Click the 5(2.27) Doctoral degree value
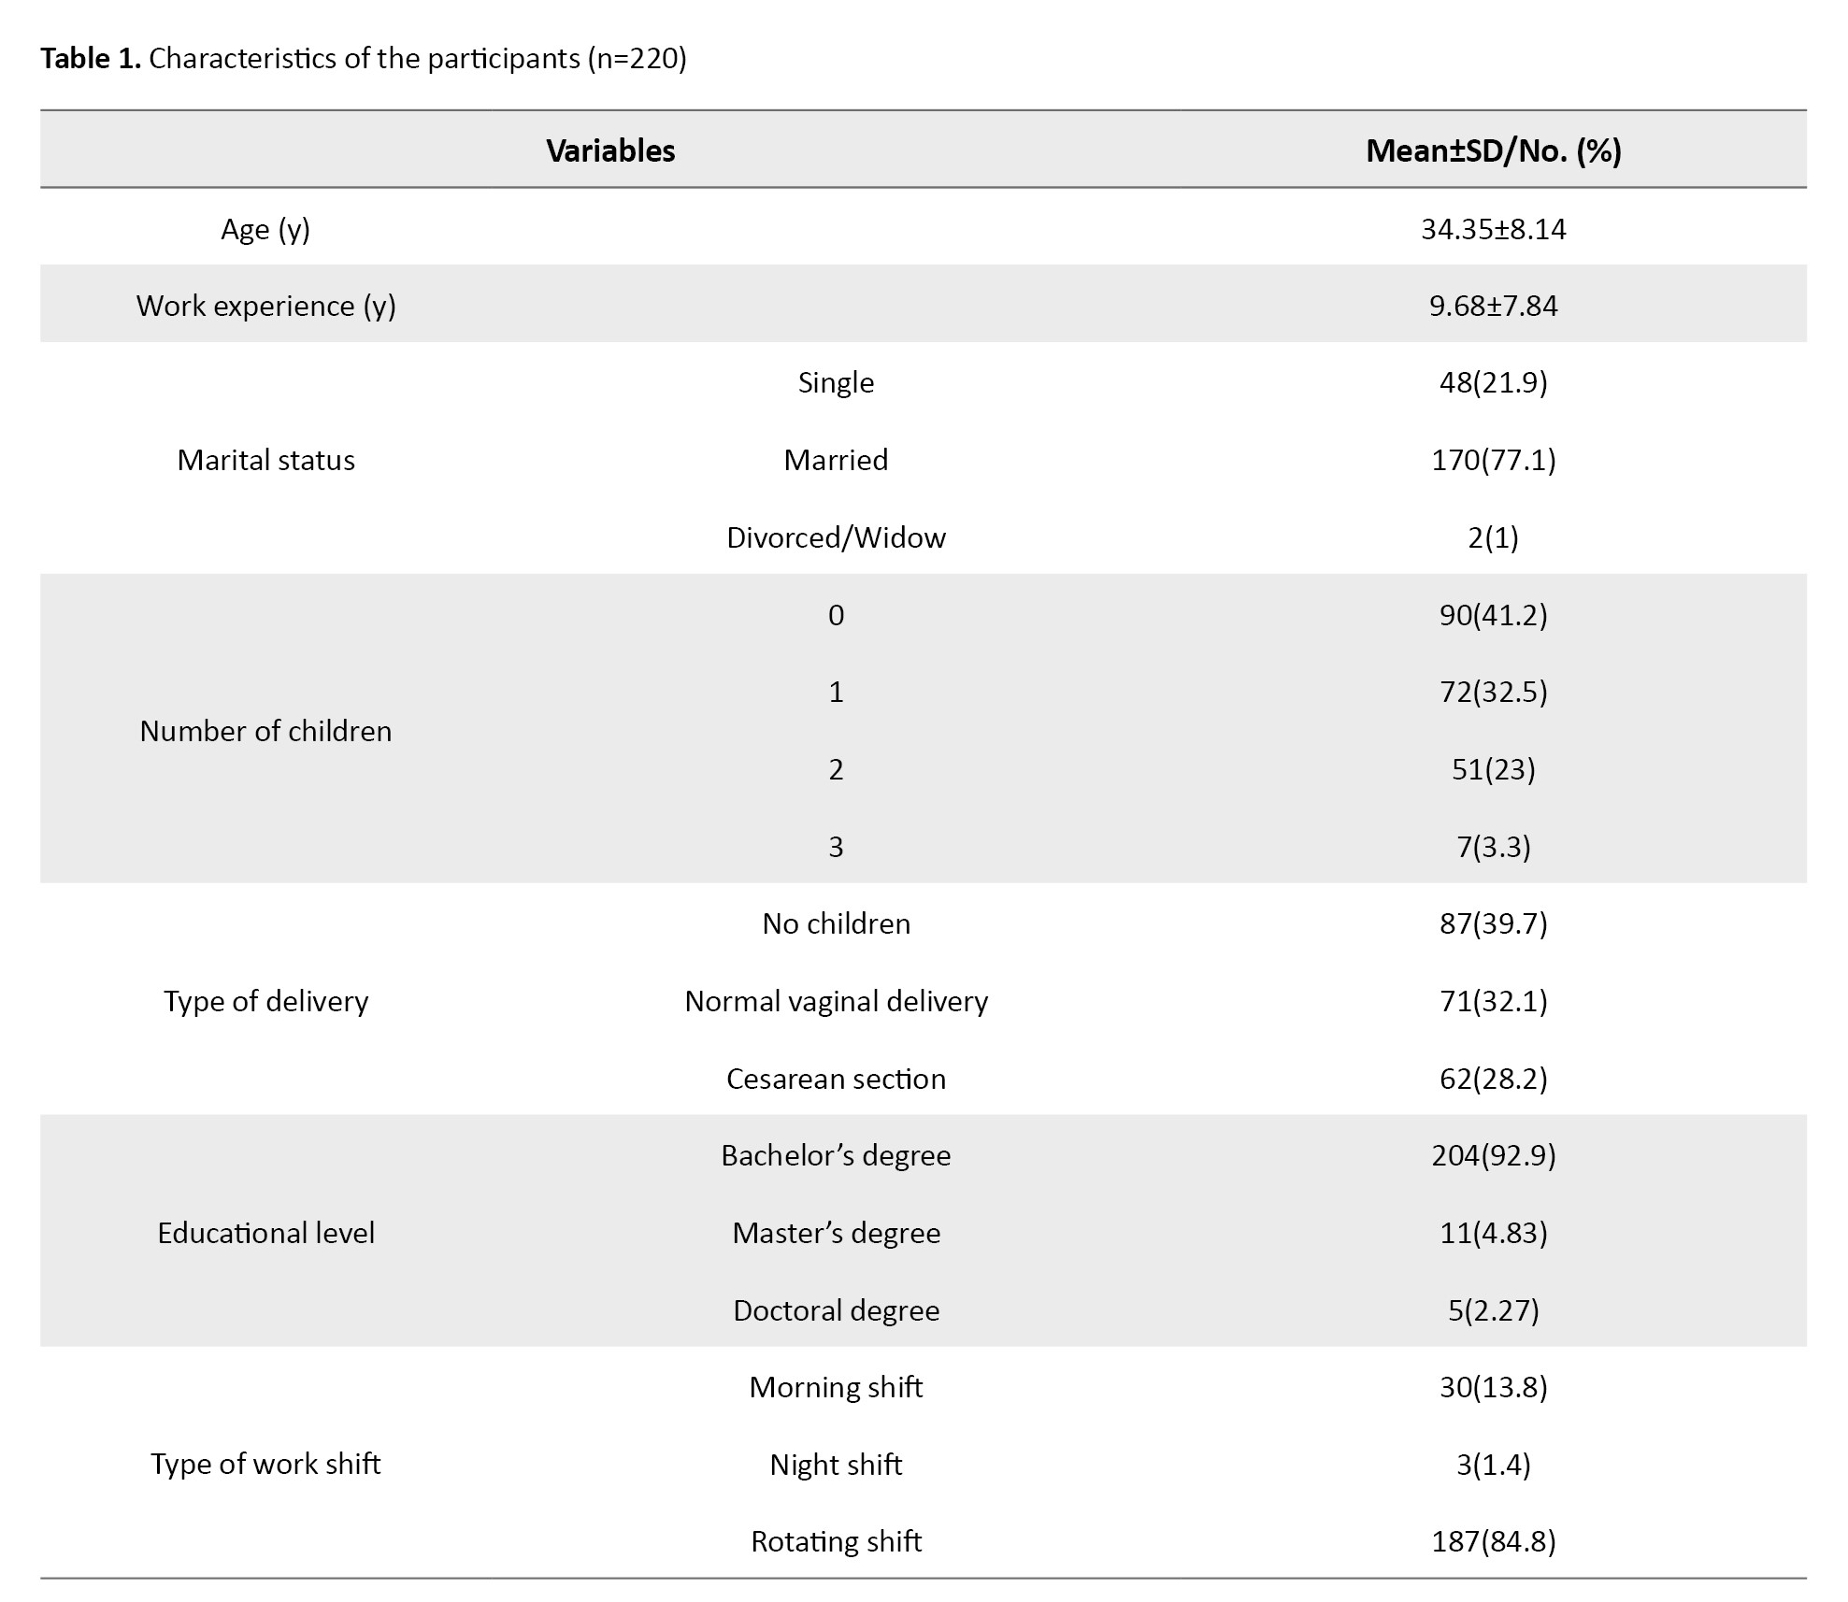This screenshot has height=1602, width=1848. 1493,1310
